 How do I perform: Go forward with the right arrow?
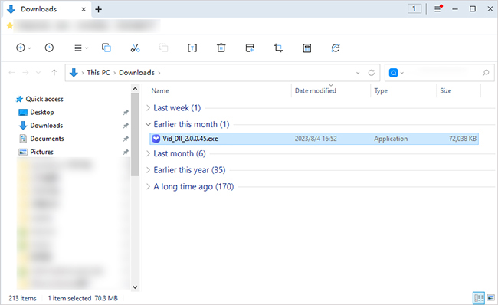point(25,73)
